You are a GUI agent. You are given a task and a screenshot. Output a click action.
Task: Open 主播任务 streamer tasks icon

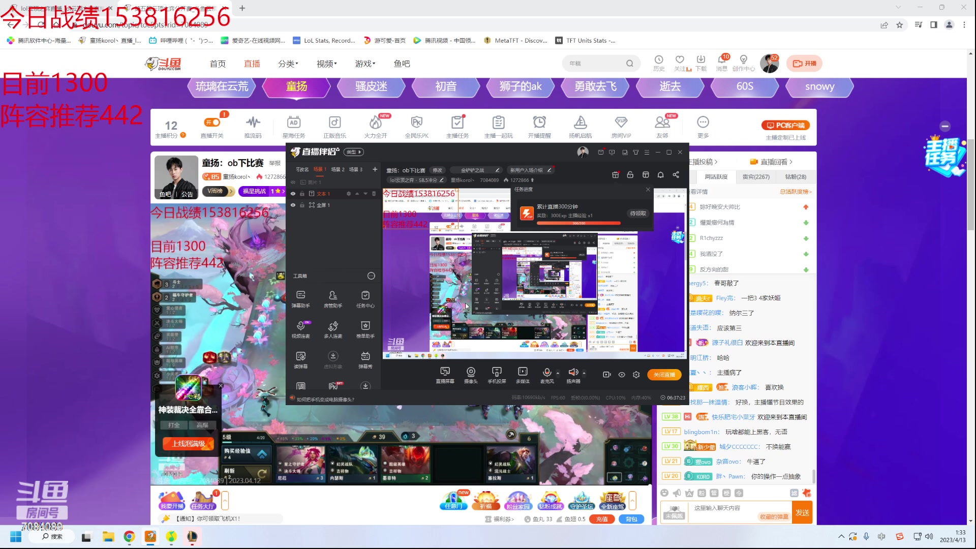(457, 127)
